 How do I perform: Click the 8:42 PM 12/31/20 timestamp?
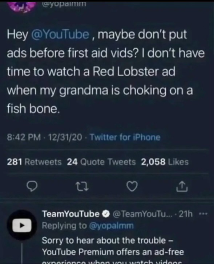[45, 137]
